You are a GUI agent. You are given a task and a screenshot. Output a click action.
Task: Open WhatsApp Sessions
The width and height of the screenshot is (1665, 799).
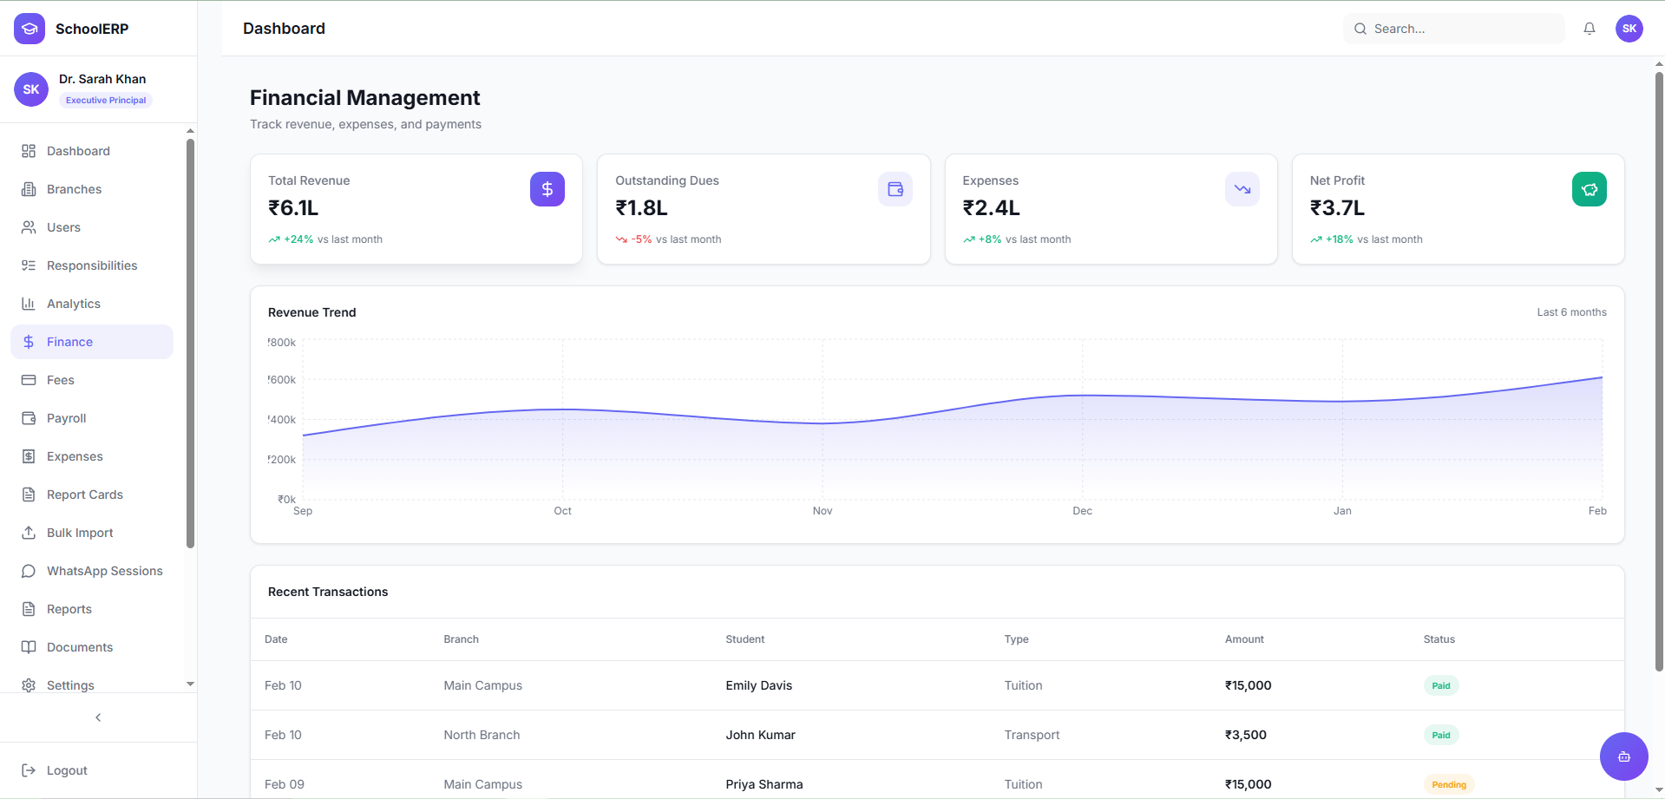tap(92, 571)
